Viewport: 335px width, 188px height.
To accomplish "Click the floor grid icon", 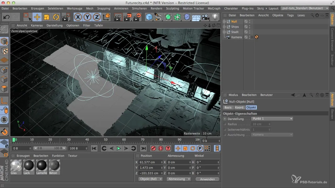I will [196, 17].
